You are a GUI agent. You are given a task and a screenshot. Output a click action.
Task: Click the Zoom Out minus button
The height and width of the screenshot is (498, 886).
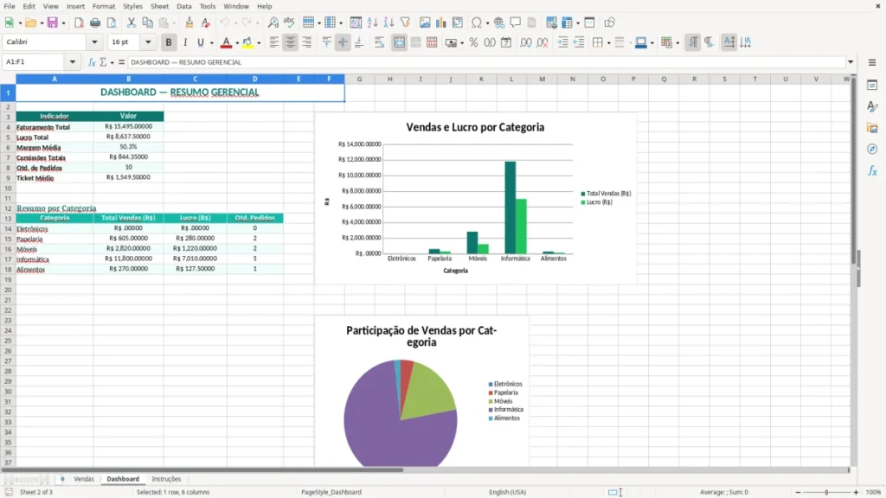798,492
